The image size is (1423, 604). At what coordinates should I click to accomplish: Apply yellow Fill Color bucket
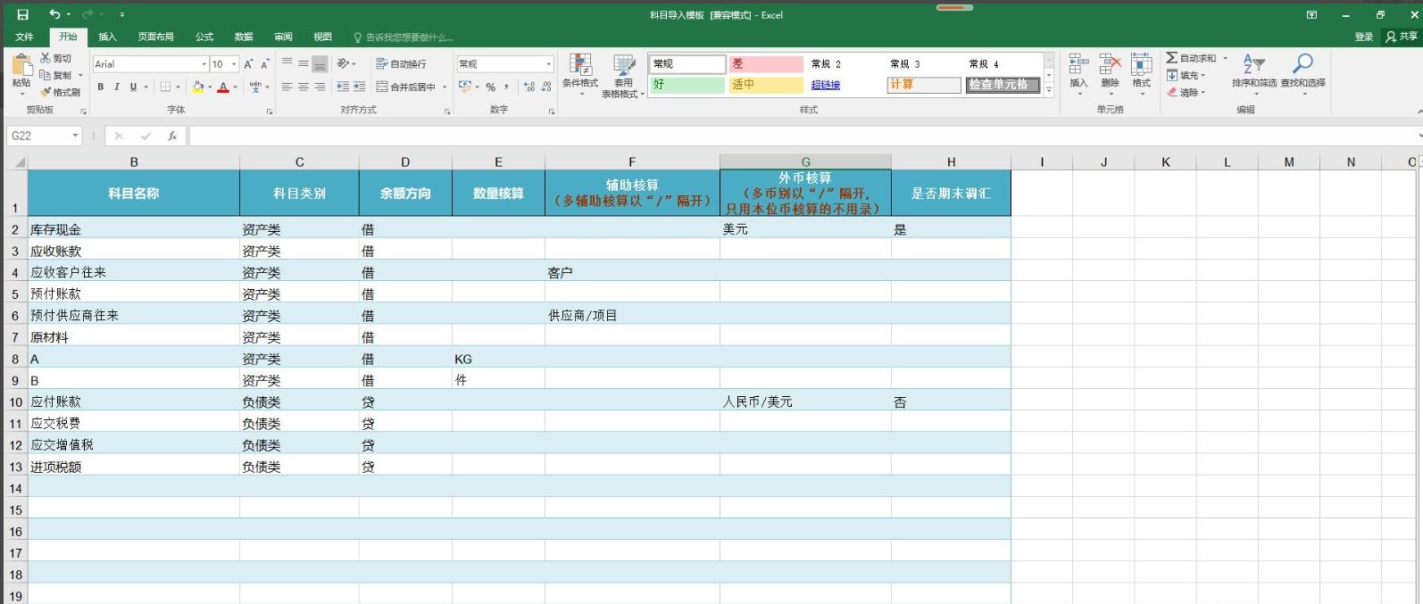[x=198, y=87]
